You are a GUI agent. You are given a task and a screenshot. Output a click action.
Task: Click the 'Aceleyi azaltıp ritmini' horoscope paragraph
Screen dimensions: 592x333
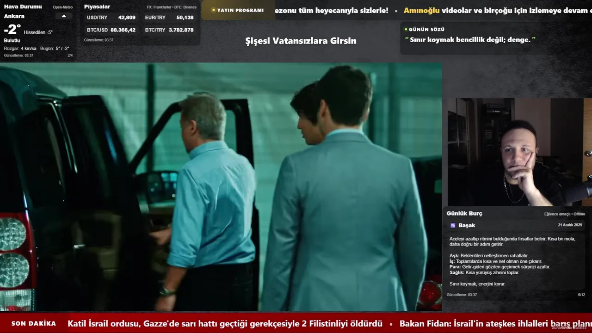[512, 241]
